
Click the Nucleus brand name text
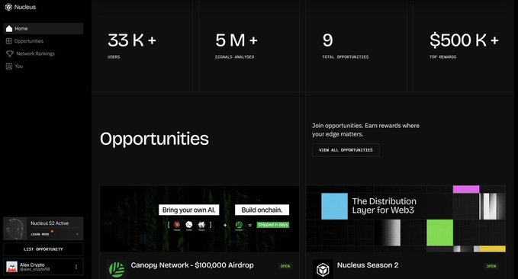(25, 7)
